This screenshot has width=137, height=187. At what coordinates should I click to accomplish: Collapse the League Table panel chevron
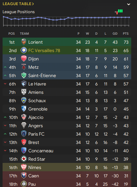coord(129,4)
